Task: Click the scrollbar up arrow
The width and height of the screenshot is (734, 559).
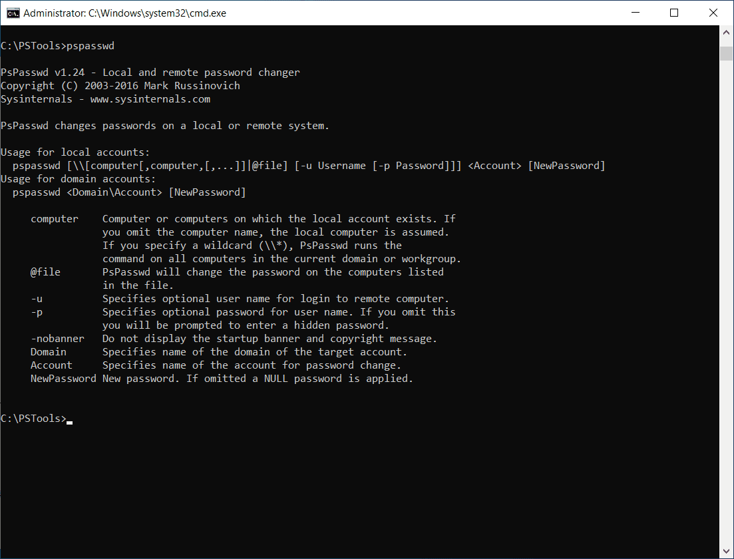Action: (726, 33)
